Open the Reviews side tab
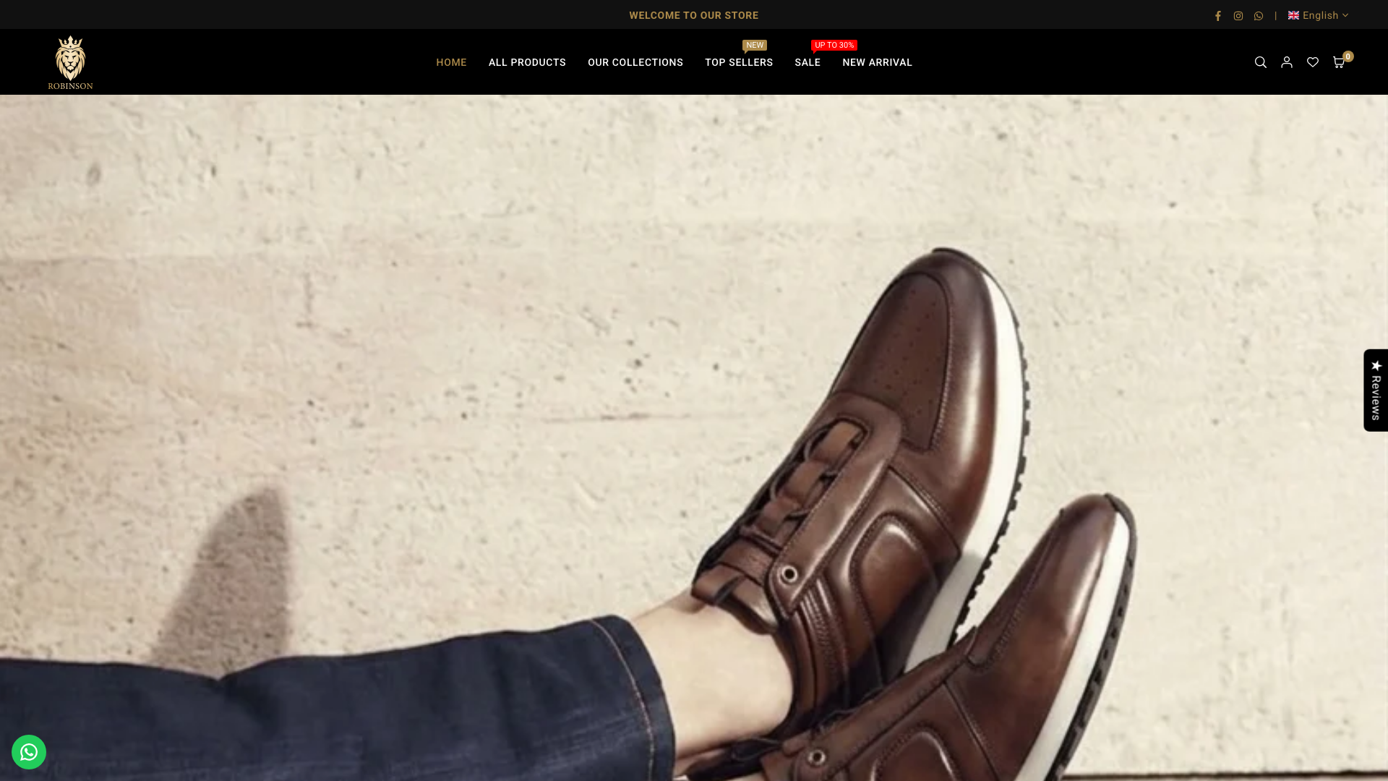Image resolution: width=1388 pixels, height=781 pixels. (1376, 390)
